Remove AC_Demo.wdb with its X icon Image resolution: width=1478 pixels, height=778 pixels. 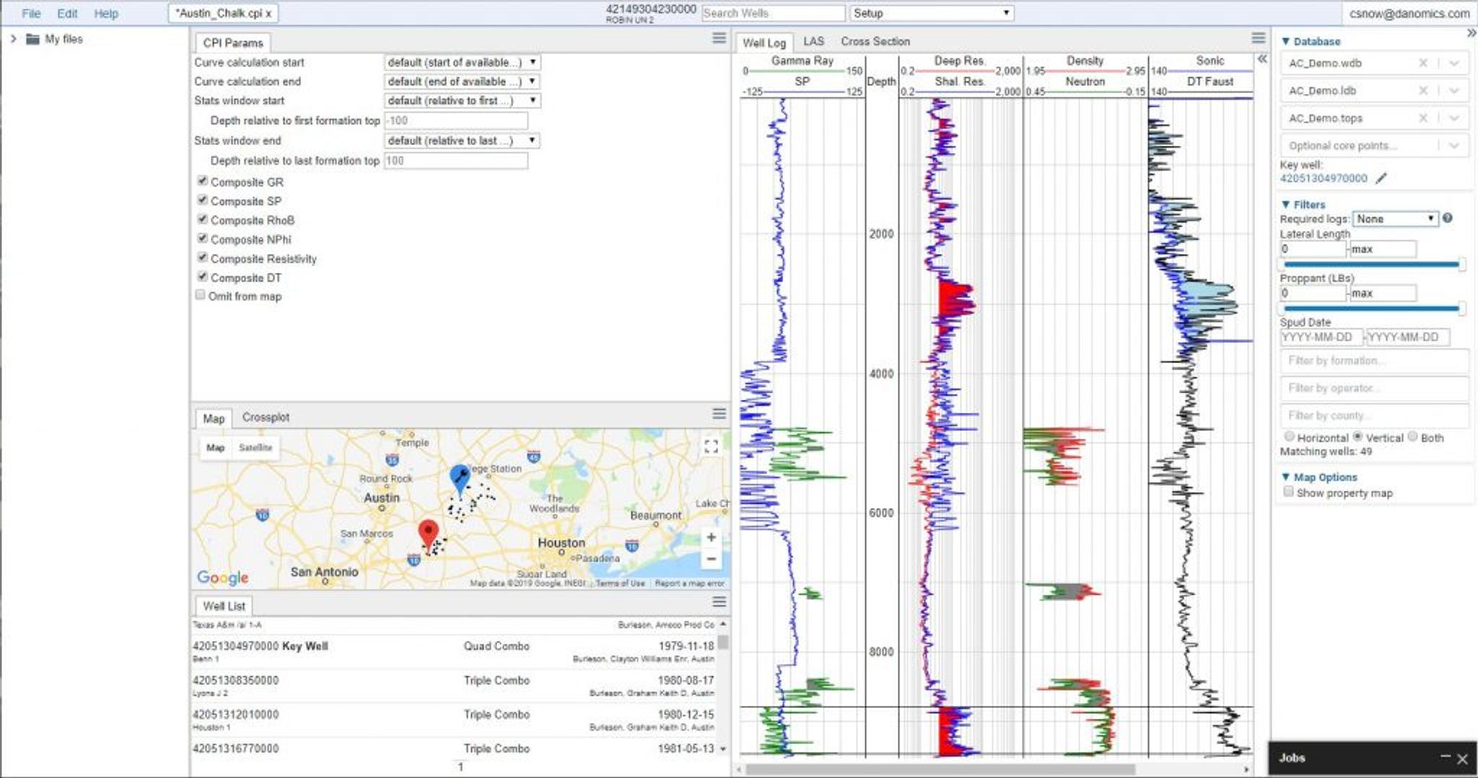1422,63
